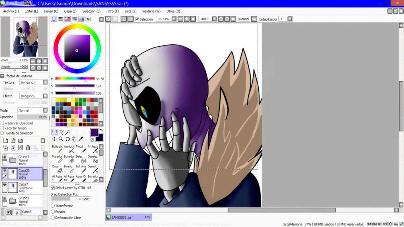The height and width of the screenshot is (227, 404).
Task: Open the Filtro menu
Action: click(112, 11)
